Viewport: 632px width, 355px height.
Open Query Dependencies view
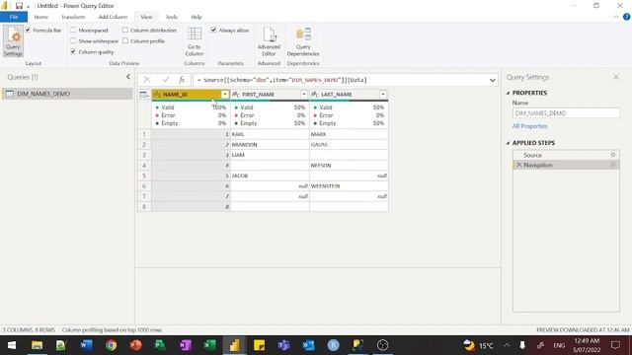click(x=303, y=41)
